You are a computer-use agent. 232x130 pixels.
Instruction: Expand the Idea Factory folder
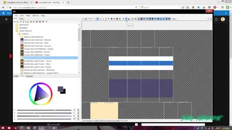point(15,25)
